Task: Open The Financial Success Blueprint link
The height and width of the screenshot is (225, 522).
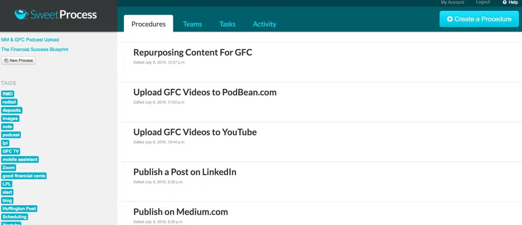Action: coord(34,49)
